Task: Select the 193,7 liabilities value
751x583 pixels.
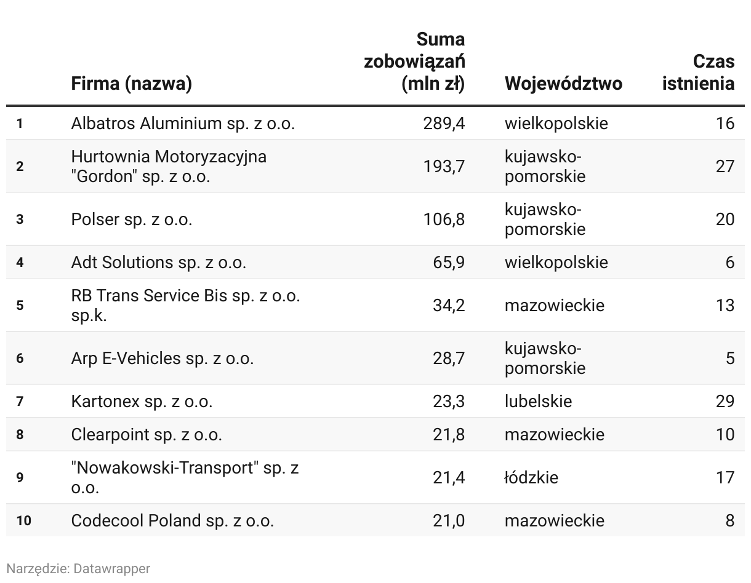Action: (x=444, y=166)
